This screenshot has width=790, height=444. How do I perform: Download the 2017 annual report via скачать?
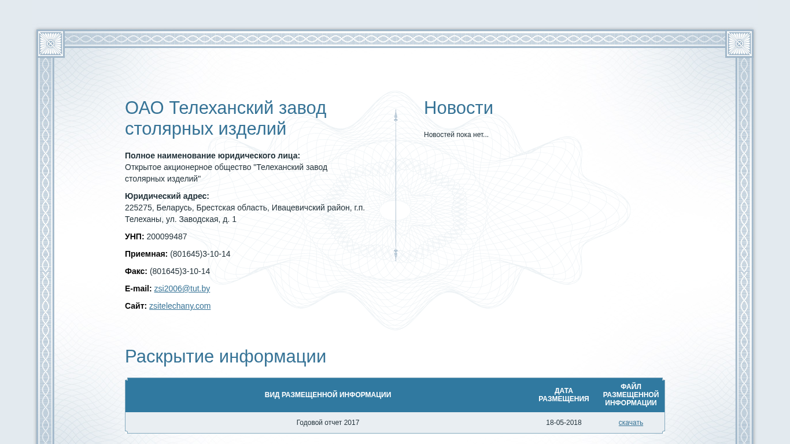[630, 423]
